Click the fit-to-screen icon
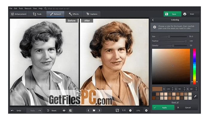 [x=117, y=110]
